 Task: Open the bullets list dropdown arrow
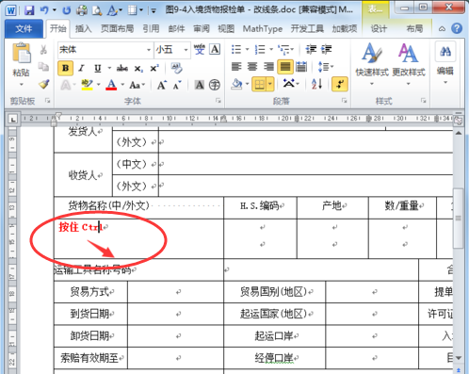click(x=247, y=49)
